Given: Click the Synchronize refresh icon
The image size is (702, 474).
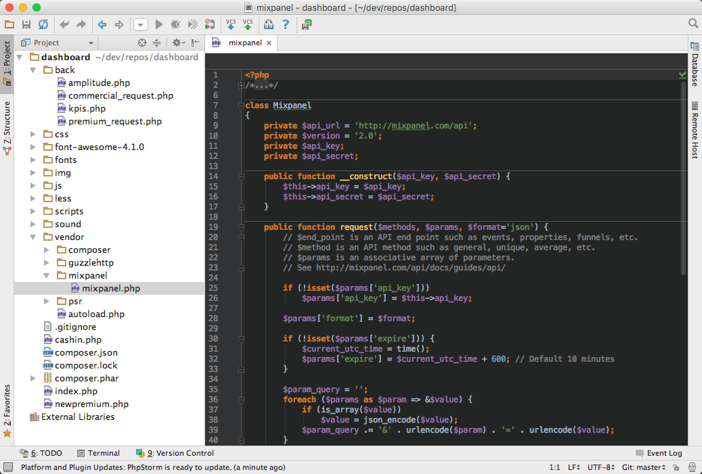Looking at the screenshot, I should coord(43,24).
